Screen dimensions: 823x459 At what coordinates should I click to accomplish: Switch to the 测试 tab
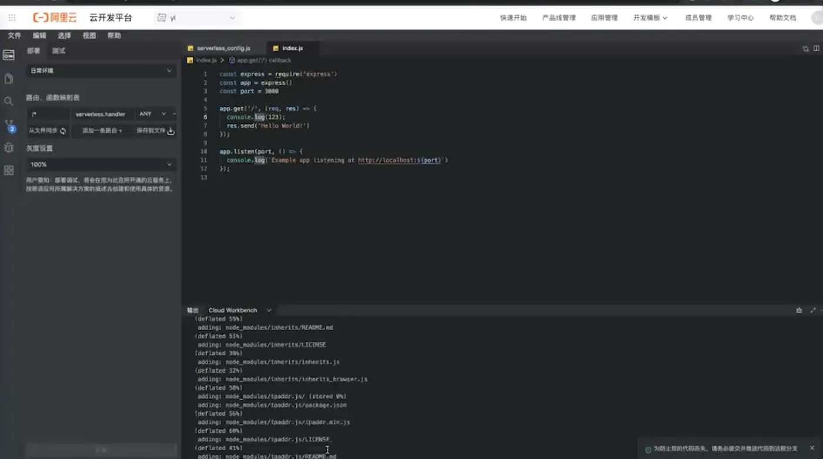59,51
